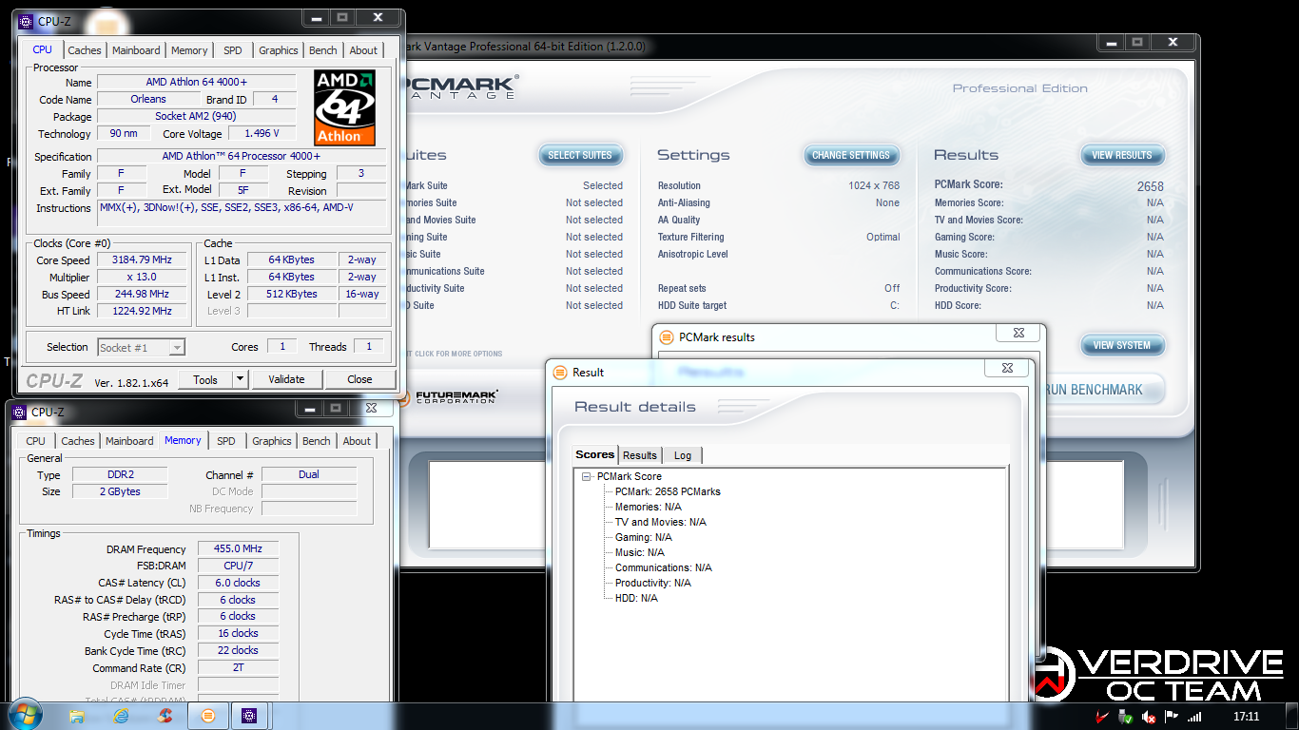Click the Validate button in CPU-Z

pos(286,379)
